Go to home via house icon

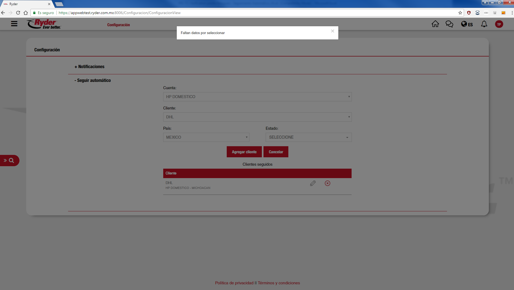pos(435,24)
